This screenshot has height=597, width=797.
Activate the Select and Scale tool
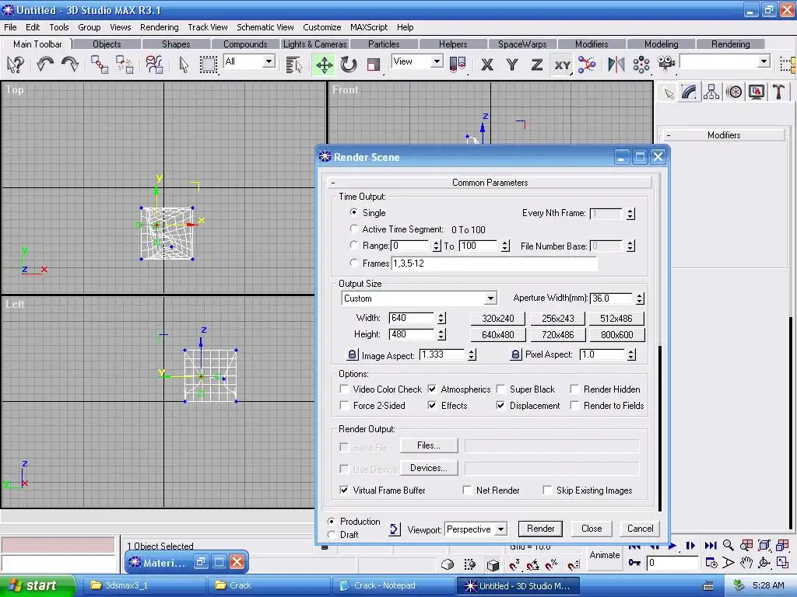pyautogui.click(x=374, y=65)
